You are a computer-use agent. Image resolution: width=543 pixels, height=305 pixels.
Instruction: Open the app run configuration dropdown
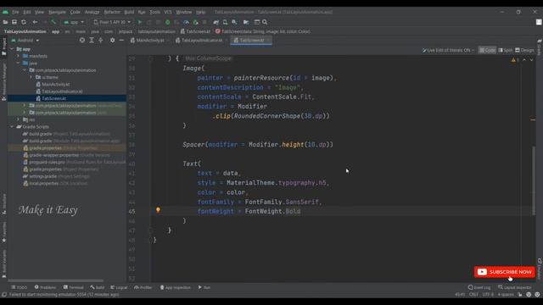[74, 22]
